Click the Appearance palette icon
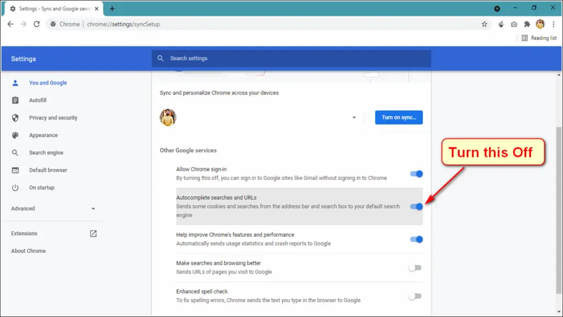 pos(15,135)
